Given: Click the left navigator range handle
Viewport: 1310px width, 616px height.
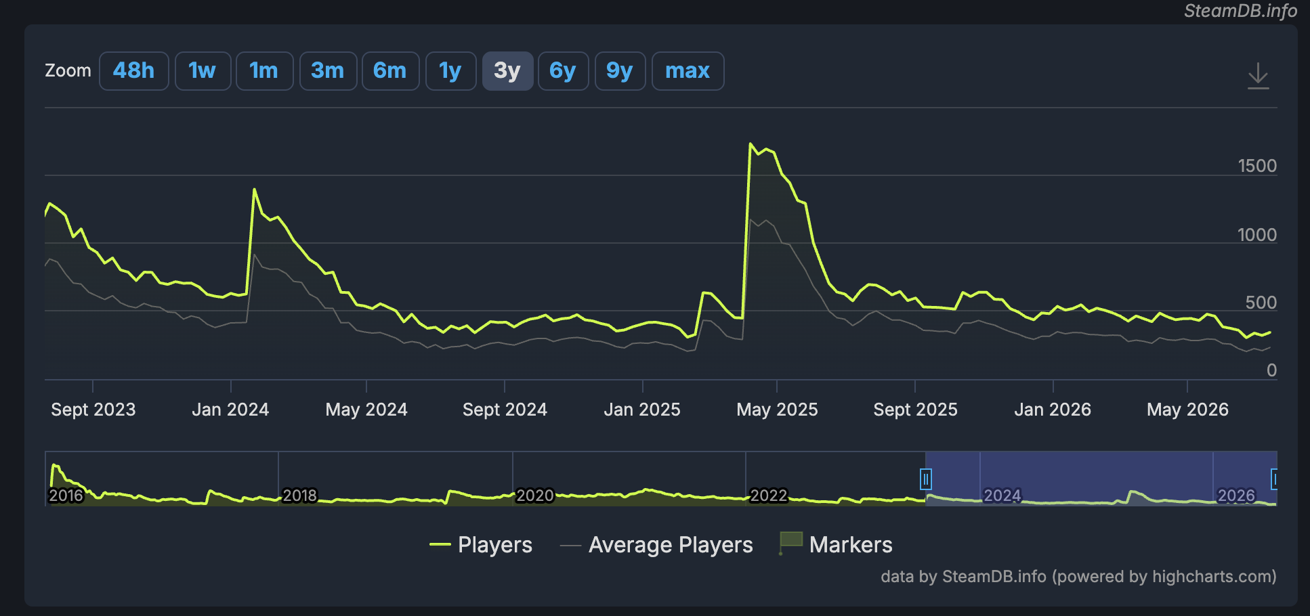Looking at the screenshot, I should coord(925,479).
